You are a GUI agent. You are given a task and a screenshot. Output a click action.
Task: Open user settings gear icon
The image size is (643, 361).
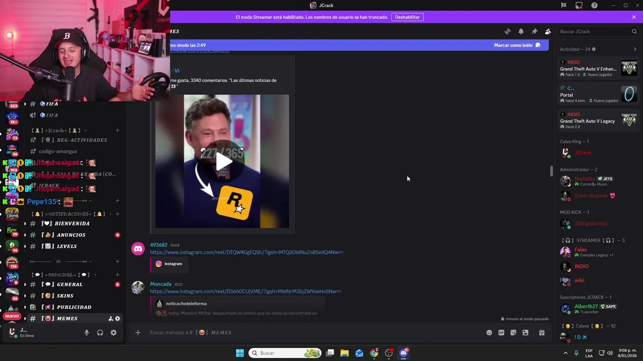[114, 332]
